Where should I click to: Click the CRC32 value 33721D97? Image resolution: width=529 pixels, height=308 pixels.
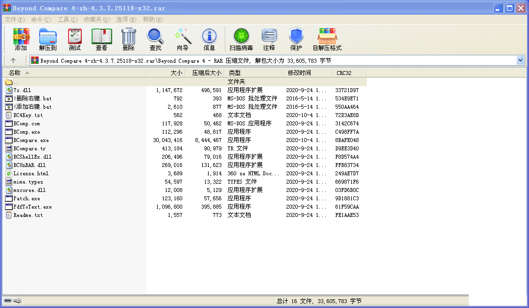pos(347,90)
